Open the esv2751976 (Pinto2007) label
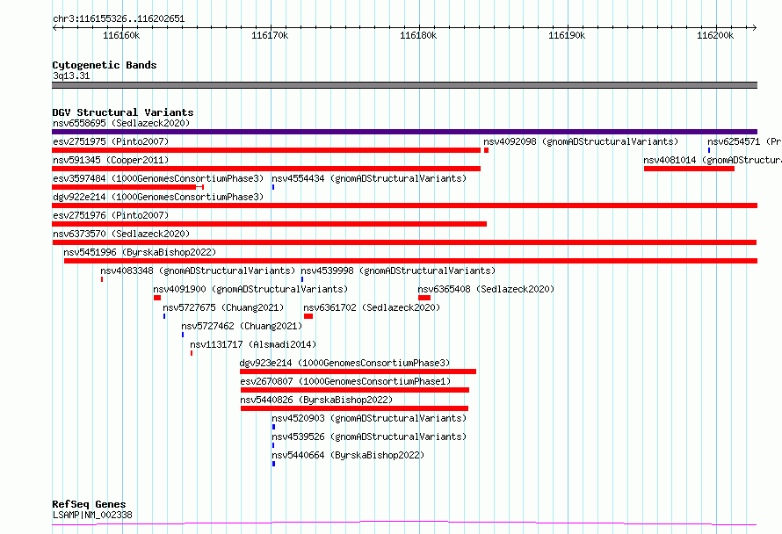This screenshot has width=782, height=534. pyautogui.click(x=111, y=215)
